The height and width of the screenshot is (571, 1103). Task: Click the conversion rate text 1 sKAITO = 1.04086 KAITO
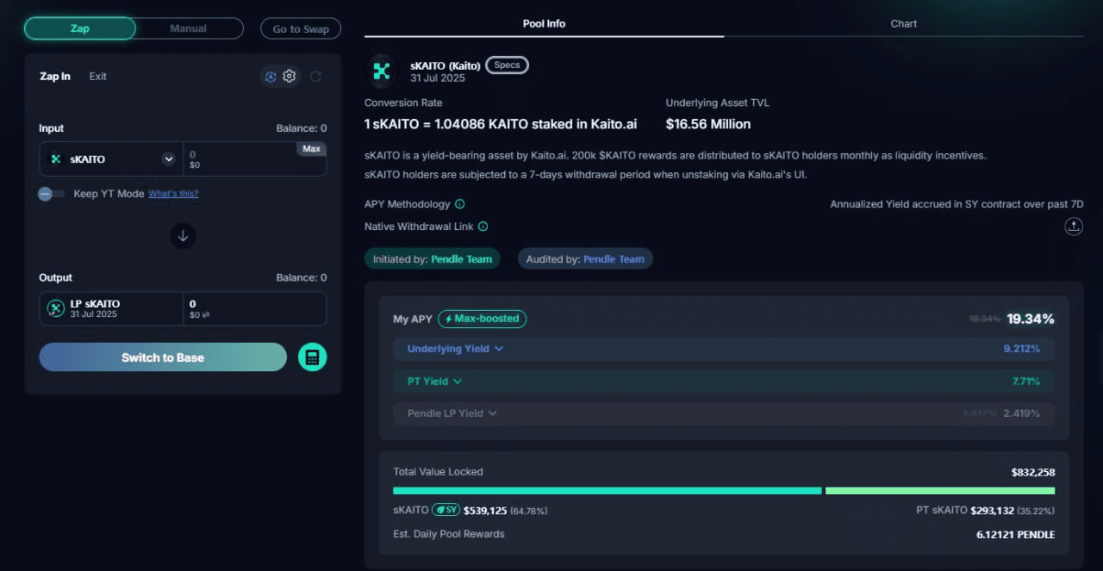501,124
